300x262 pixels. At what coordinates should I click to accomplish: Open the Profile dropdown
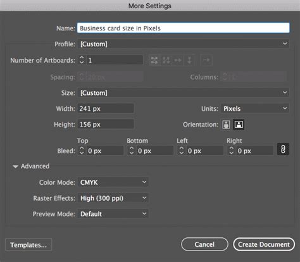click(x=184, y=44)
